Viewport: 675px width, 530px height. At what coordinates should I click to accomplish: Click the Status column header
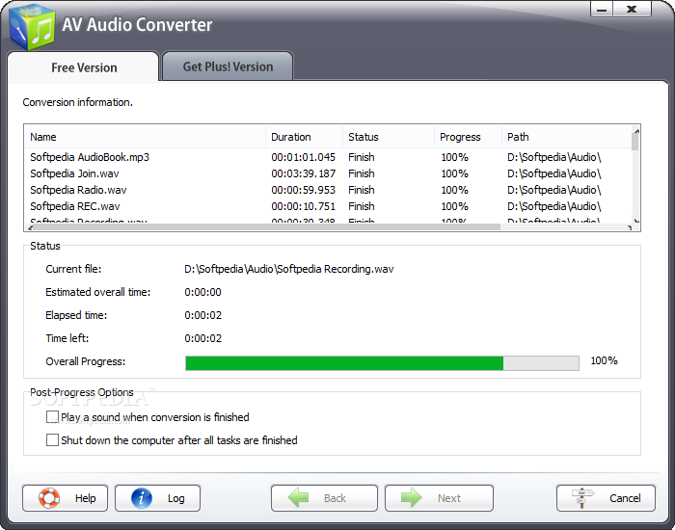(x=389, y=137)
